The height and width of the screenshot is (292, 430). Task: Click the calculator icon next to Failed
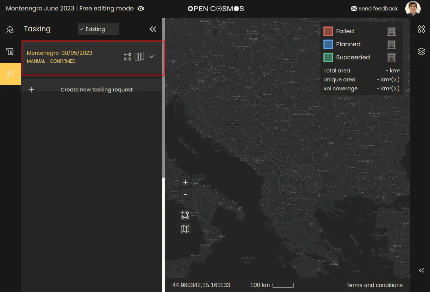point(391,31)
